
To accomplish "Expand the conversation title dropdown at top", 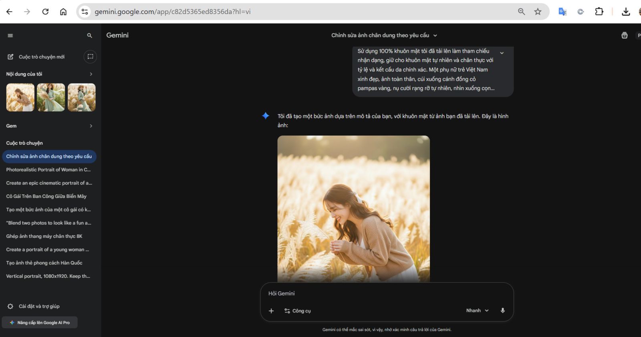I will click(x=435, y=36).
